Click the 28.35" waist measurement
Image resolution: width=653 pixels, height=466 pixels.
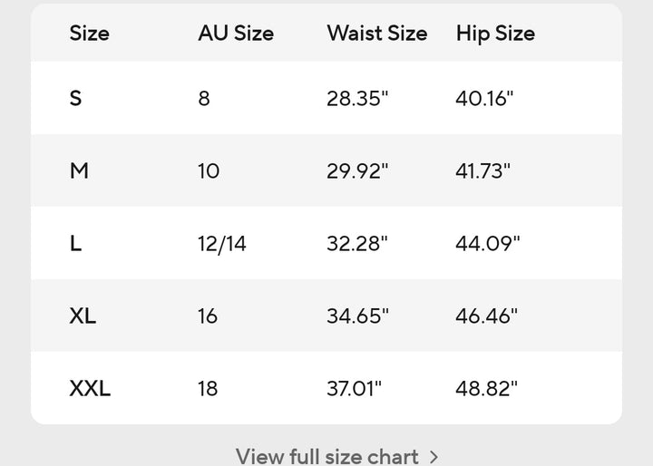pyautogui.click(x=357, y=98)
